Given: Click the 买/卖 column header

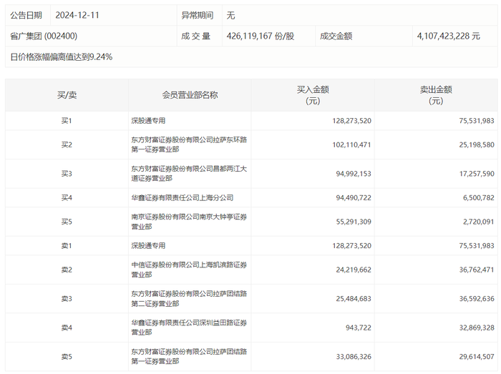Looking at the screenshot, I should 67,95.
